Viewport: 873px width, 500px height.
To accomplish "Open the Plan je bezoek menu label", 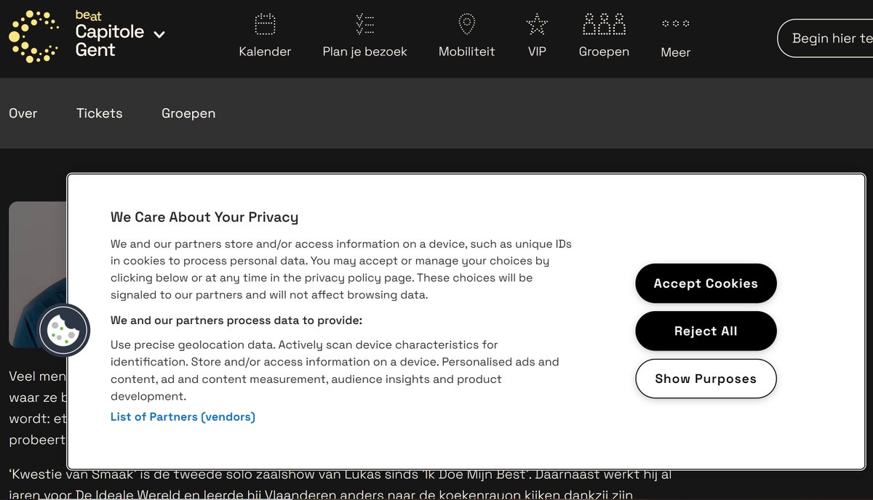I will [364, 52].
